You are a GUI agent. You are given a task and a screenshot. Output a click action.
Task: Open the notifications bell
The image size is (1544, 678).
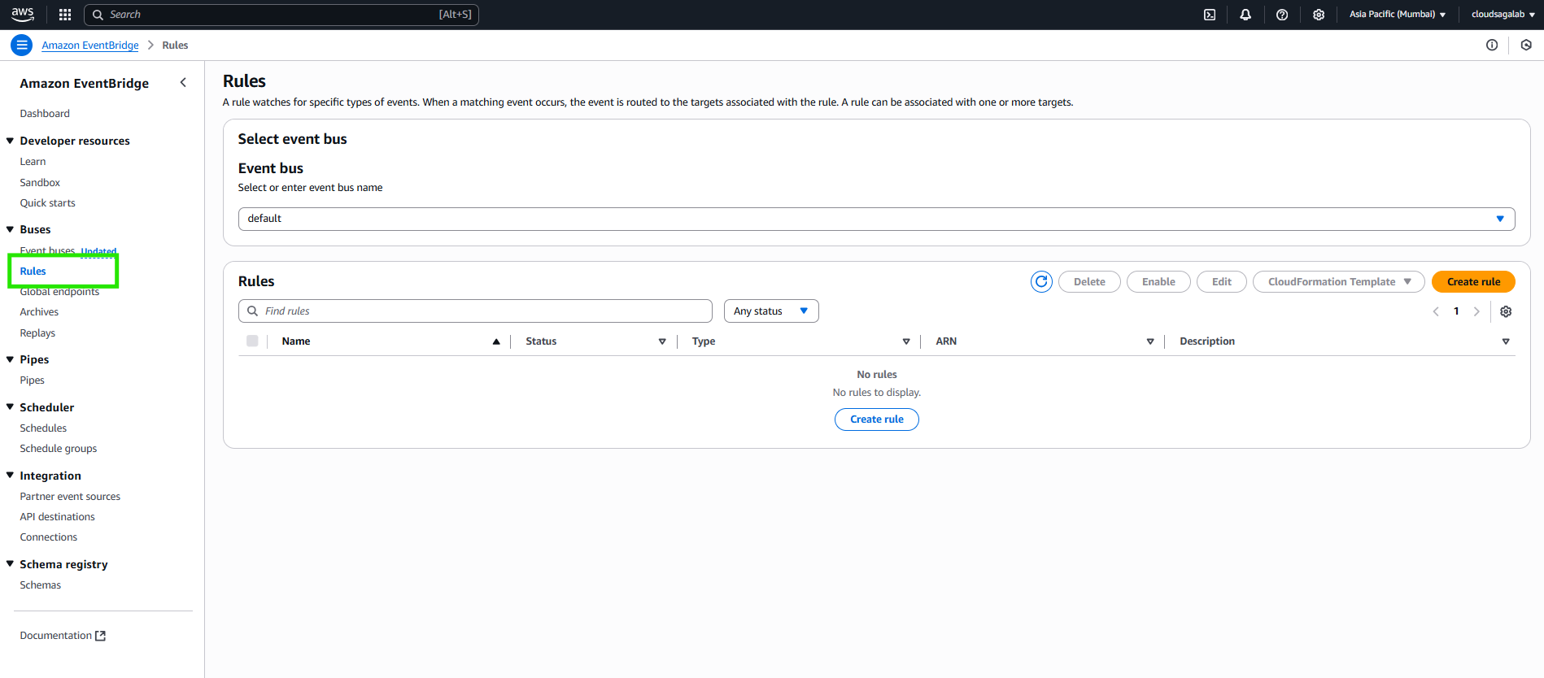[1245, 15]
